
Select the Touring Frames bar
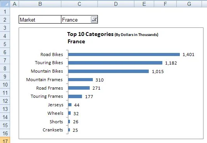(75, 96)
